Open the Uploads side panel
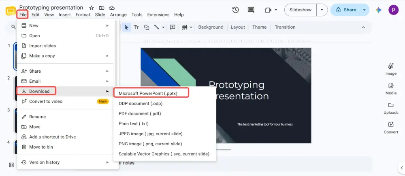 point(391,109)
